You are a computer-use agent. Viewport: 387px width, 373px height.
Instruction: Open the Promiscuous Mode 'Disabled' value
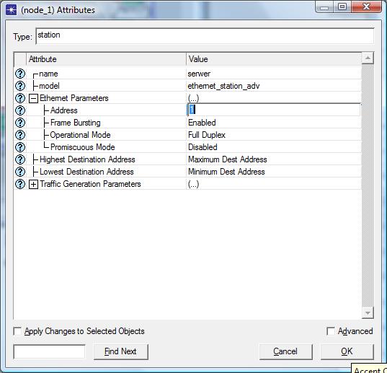coord(203,147)
